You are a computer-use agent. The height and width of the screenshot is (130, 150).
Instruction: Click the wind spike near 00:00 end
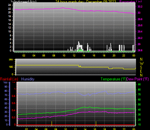[x=133, y=48]
